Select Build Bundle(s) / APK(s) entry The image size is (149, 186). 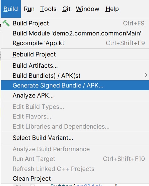pos(75,76)
